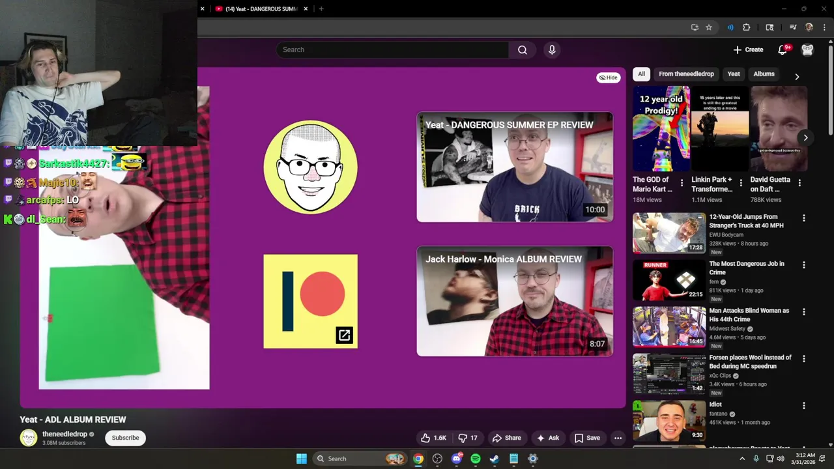834x469 pixels.
Task: Click the Patreon logo end card
Action: pos(311,302)
